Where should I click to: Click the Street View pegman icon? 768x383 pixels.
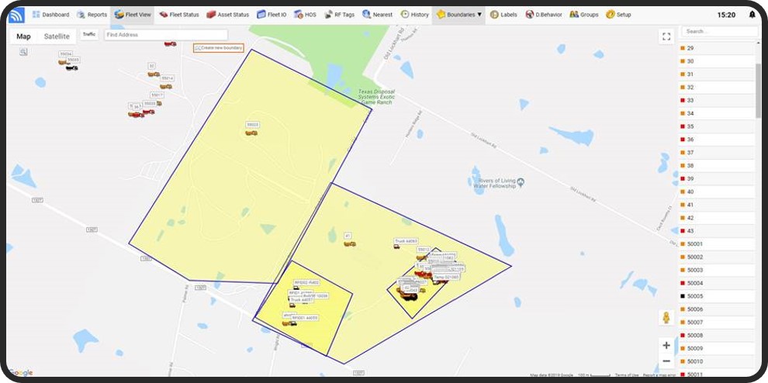click(x=666, y=317)
